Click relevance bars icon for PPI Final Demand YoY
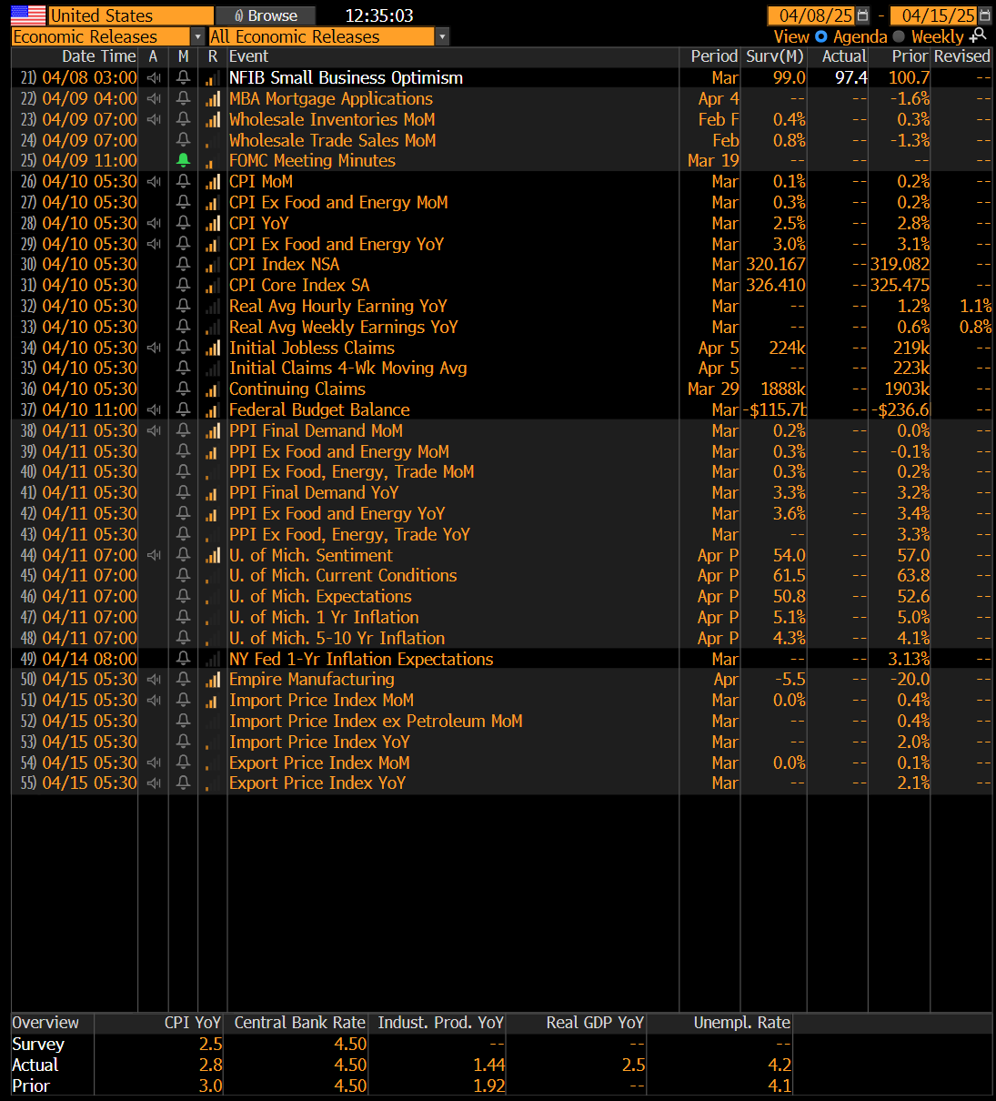996x1101 pixels. (213, 493)
